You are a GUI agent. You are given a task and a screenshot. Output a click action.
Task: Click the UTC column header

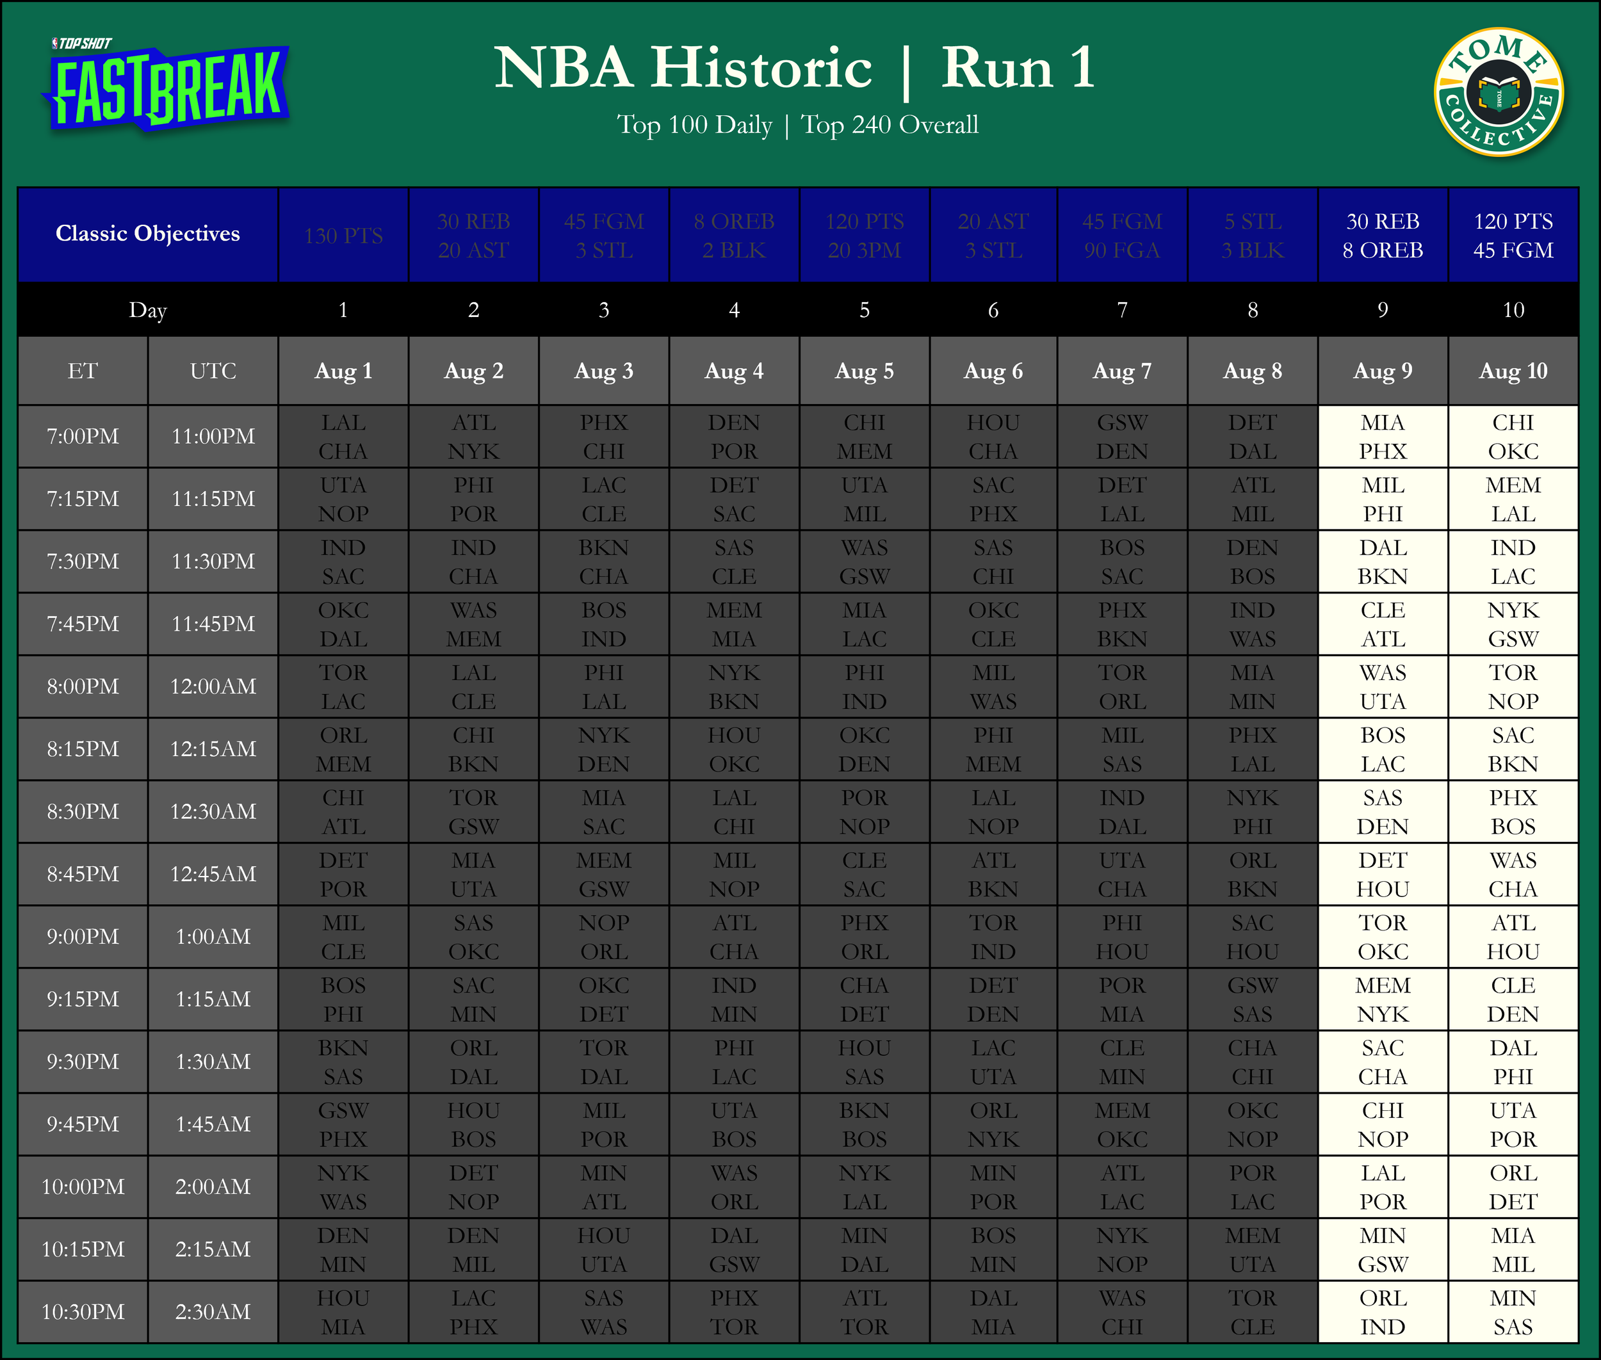(x=213, y=371)
